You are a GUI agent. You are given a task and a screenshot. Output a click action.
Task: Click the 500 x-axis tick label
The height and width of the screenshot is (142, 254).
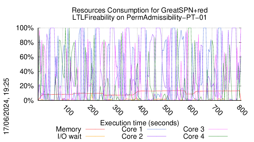pos(167,110)
